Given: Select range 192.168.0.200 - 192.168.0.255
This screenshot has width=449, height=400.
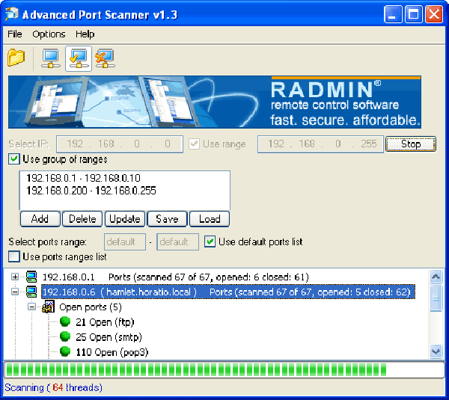Looking at the screenshot, I should click(x=91, y=191).
